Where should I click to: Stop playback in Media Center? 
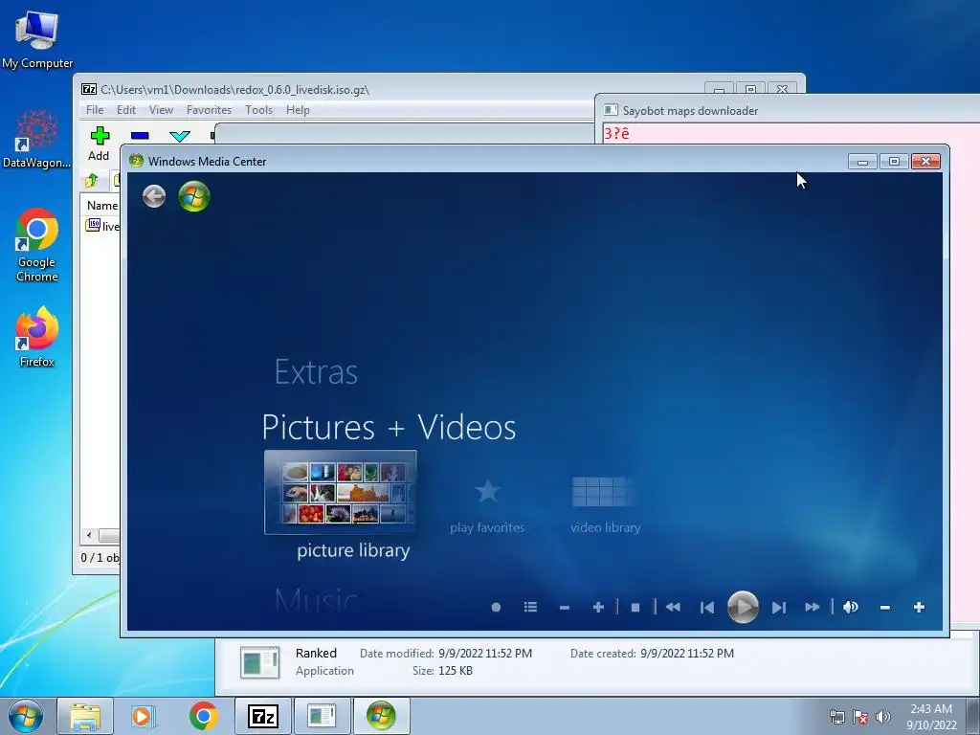635,607
